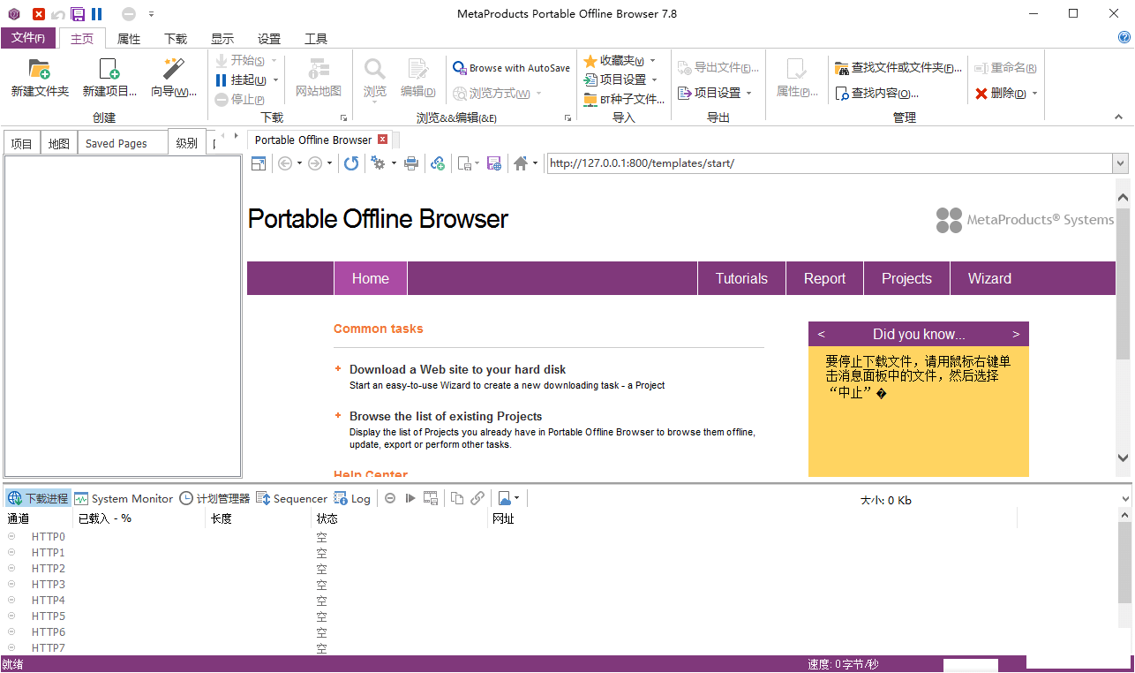Select the 地图 side panel tab

(x=59, y=143)
